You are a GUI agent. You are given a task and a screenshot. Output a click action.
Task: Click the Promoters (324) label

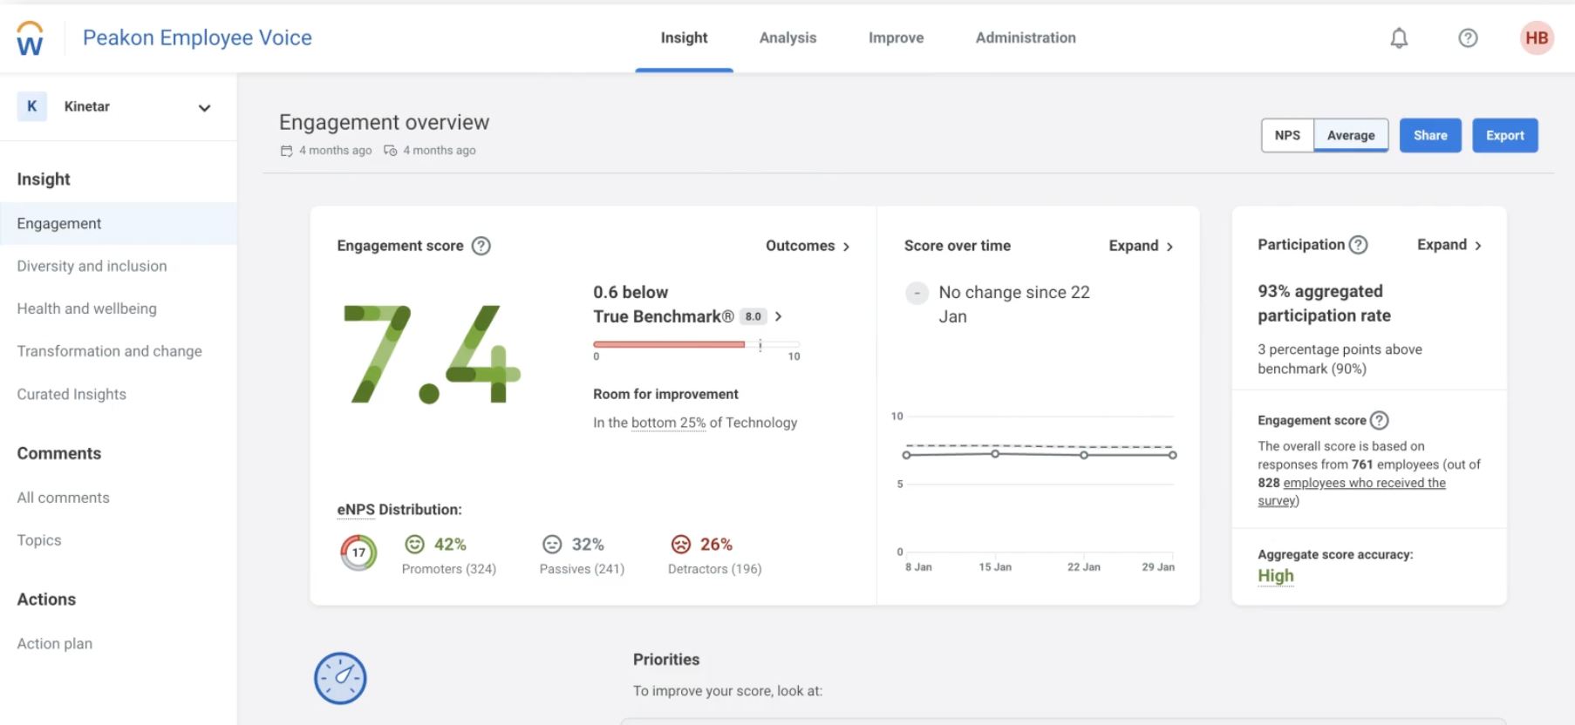click(449, 569)
